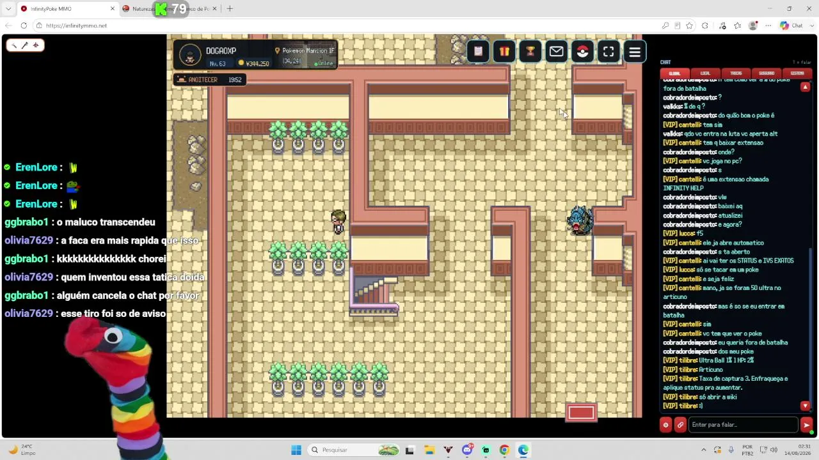Click the browser address bar URL
Viewport: 819px width, 460px height.
coord(76,26)
